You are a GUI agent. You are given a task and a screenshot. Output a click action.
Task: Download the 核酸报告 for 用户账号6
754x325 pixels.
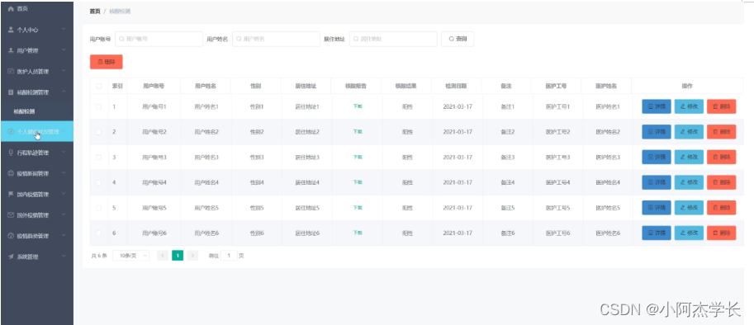(x=358, y=233)
